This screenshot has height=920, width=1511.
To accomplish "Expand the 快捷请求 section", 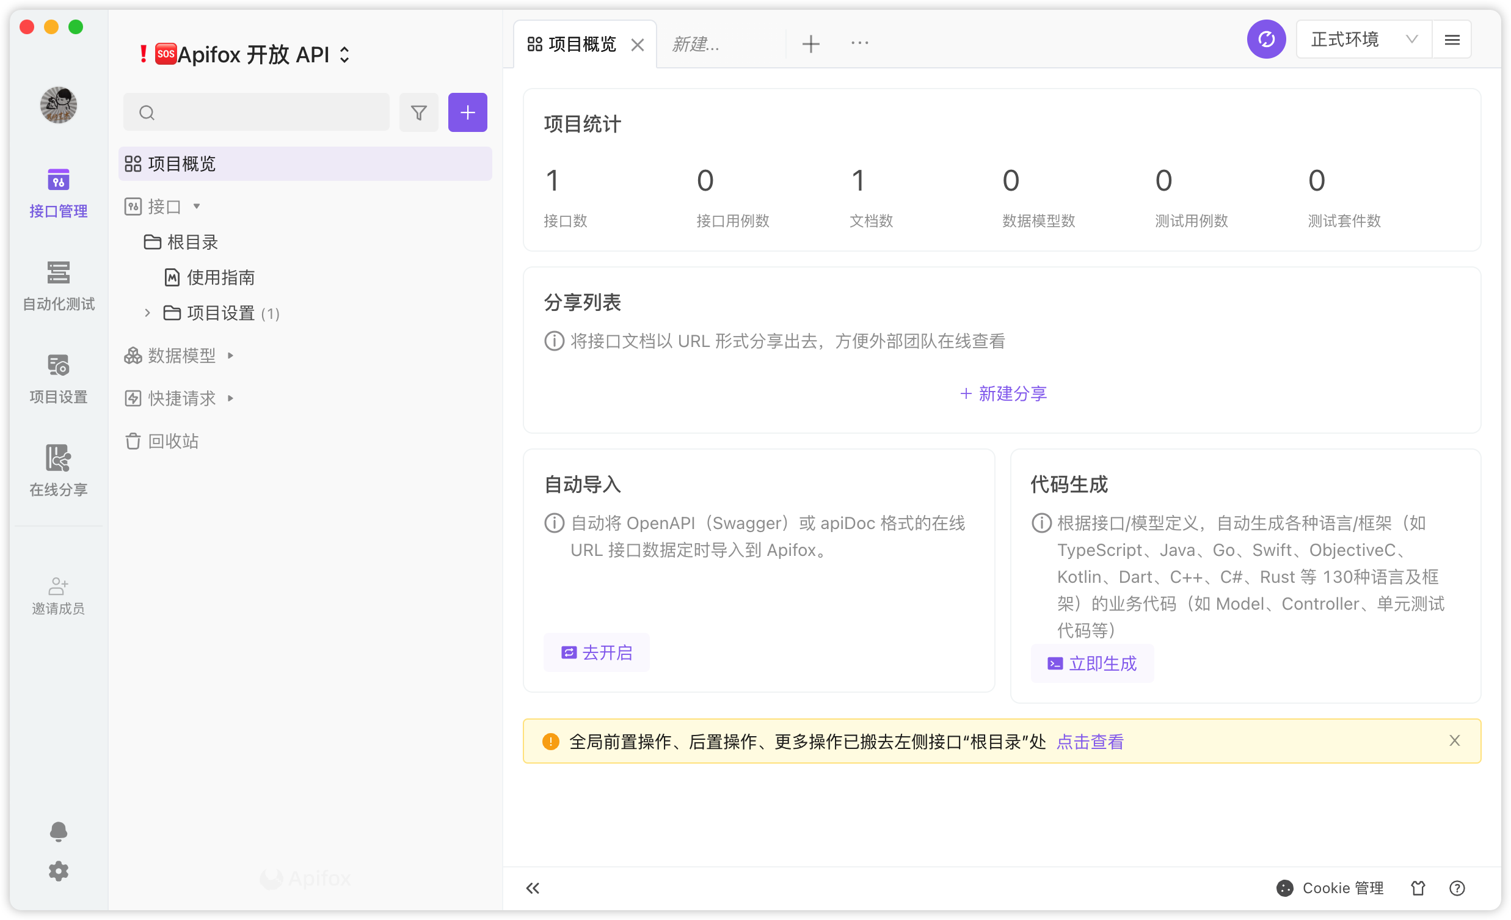I will coord(231,399).
